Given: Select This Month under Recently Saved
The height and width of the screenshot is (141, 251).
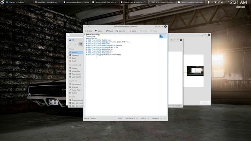Looking at the screenshot, I should pos(76,74).
